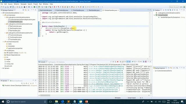Open the Project menu

pos(35,4)
